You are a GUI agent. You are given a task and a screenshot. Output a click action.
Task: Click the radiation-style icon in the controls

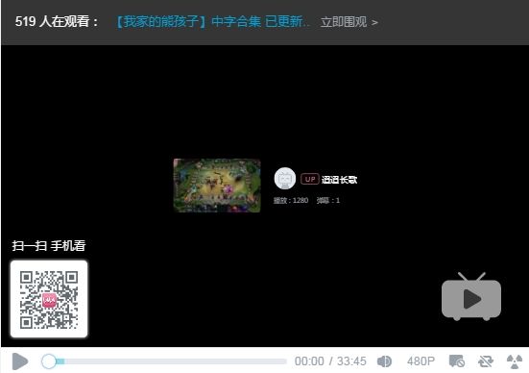(515, 361)
